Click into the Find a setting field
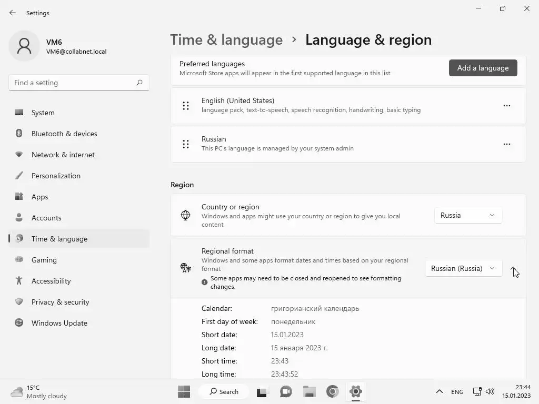539x404 pixels. [x=79, y=83]
